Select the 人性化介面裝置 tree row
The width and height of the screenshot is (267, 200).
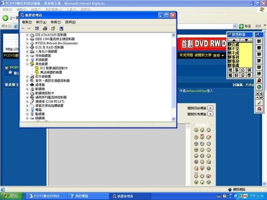coord(46,52)
